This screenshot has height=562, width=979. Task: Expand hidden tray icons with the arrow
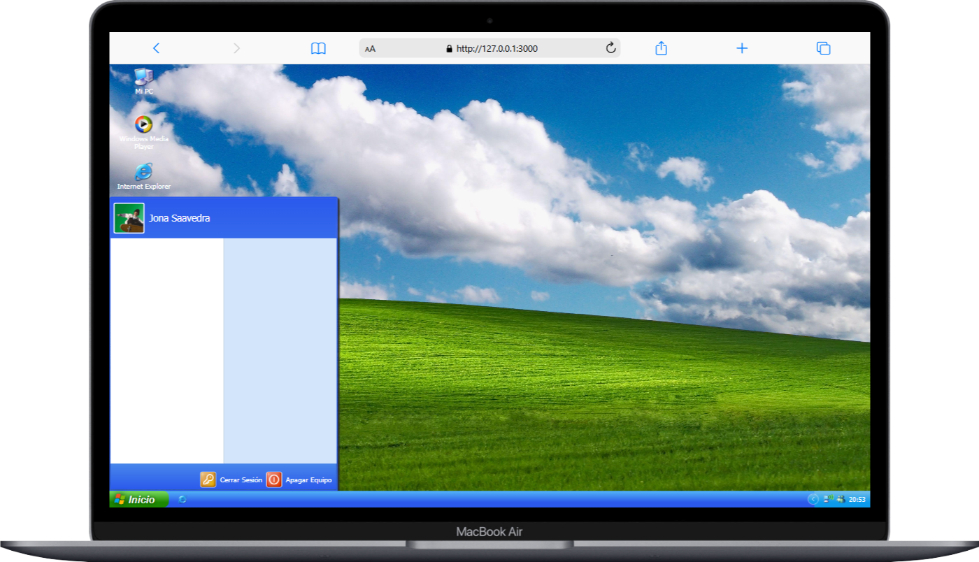pos(813,499)
